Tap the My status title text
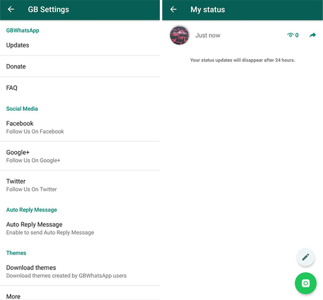This screenshot has width=323, height=300. click(x=208, y=9)
